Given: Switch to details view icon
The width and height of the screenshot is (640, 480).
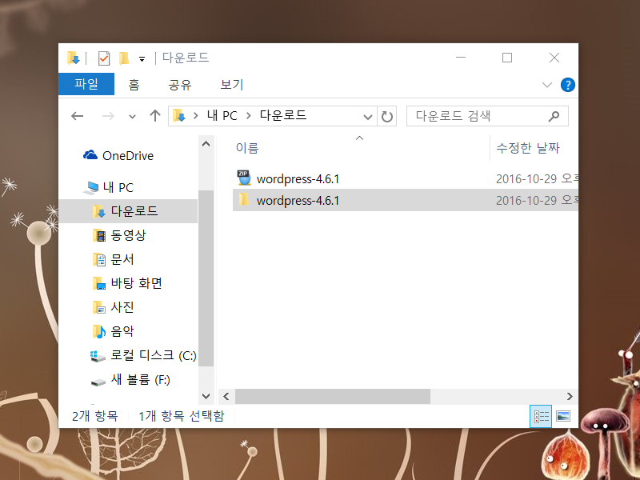Looking at the screenshot, I should tap(542, 416).
